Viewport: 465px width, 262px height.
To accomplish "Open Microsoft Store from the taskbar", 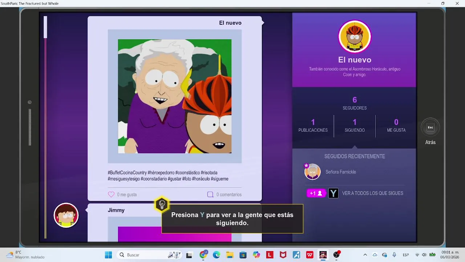I will click(x=243, y=255).
